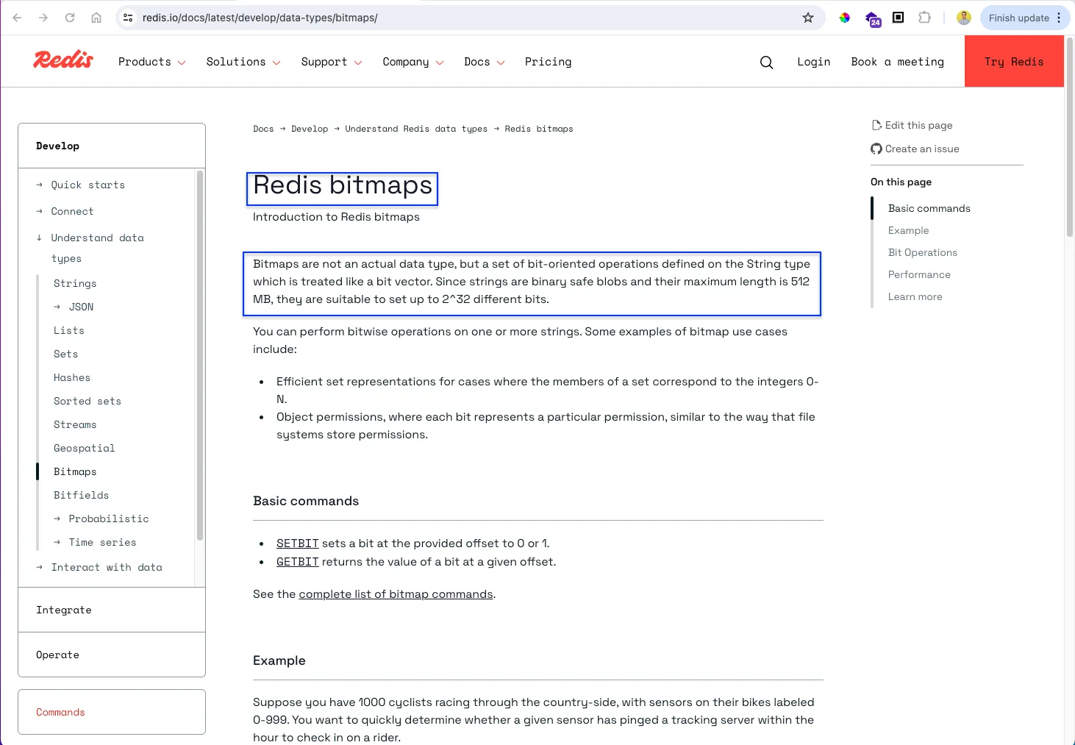Open the colorful circle extension icon
Viewport: 1075px width, 745px height.
click(x=845, y=18)
